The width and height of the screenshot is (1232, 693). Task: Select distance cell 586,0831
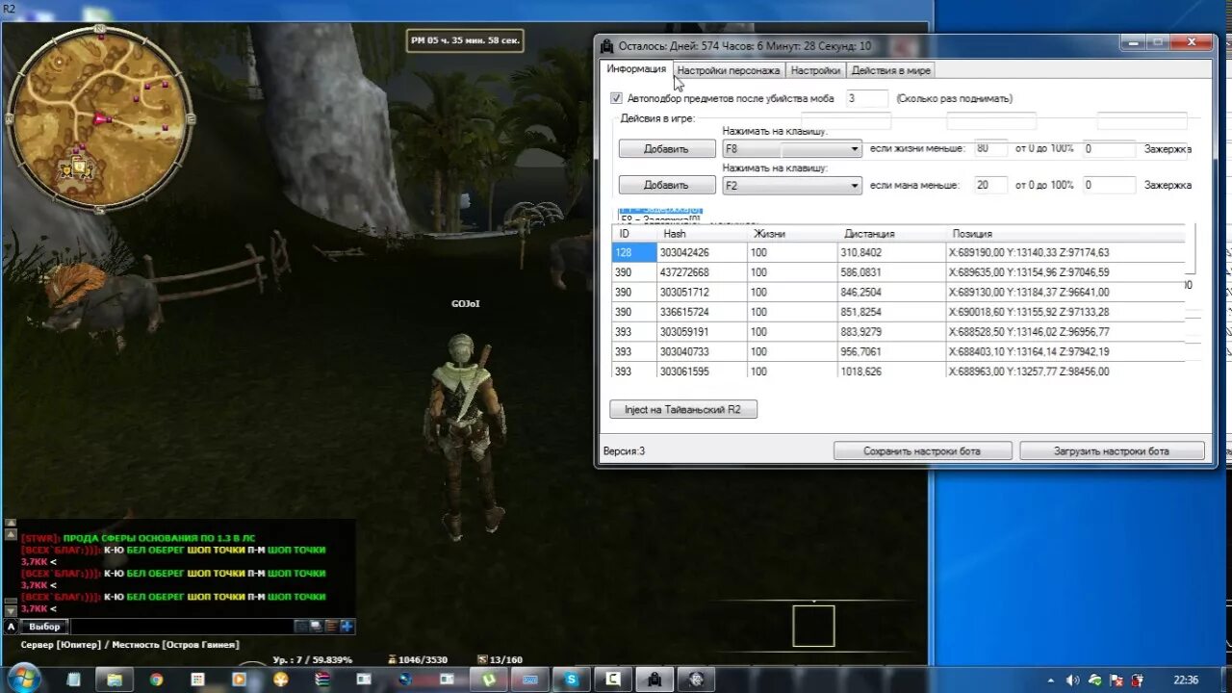tap(891, 272)
